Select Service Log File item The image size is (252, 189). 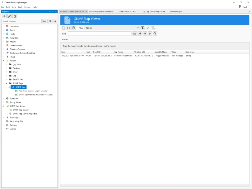(x=16, y=121)
